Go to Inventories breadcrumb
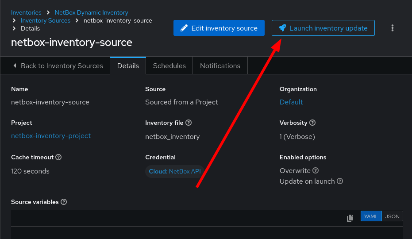The height and width of the screenshot is (239, 412). pyautogui.click(x=26, y=12)
